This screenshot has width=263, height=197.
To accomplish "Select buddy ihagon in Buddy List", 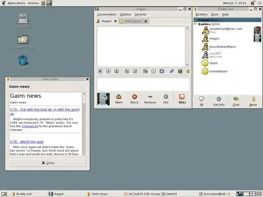I will click(x=227, y=38).
